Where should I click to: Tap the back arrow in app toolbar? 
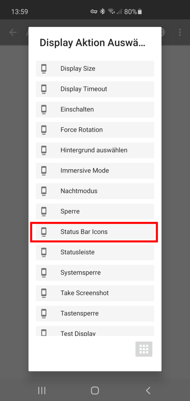coord(13,32)
